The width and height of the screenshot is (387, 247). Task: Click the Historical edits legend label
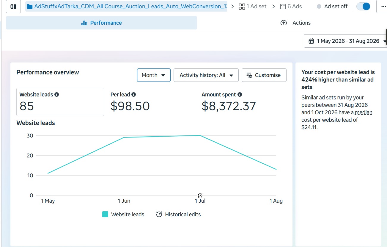point(183,215)
